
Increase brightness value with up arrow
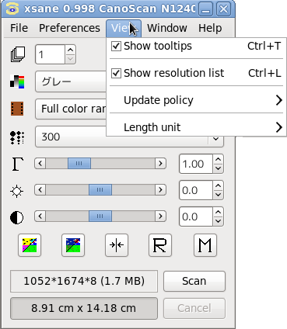coord(218,185)
